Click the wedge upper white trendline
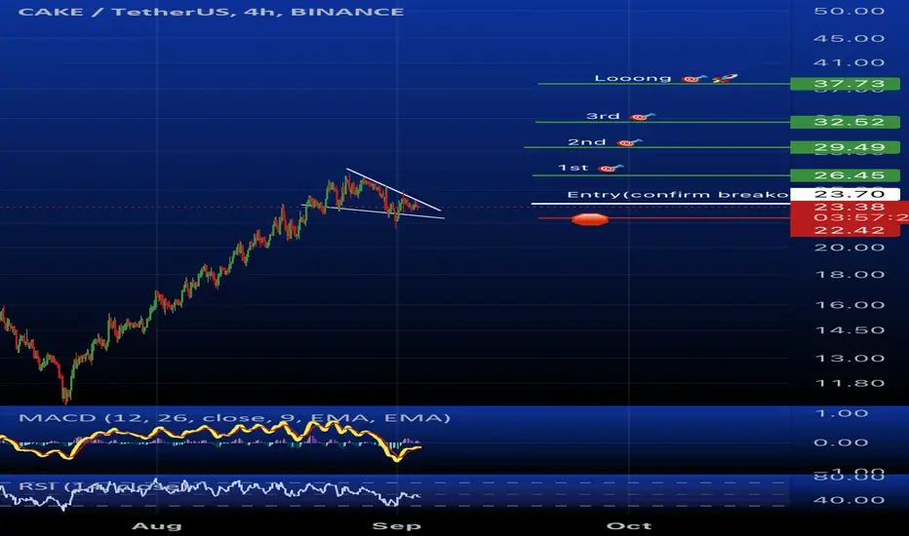 click(x=394, y=189)
